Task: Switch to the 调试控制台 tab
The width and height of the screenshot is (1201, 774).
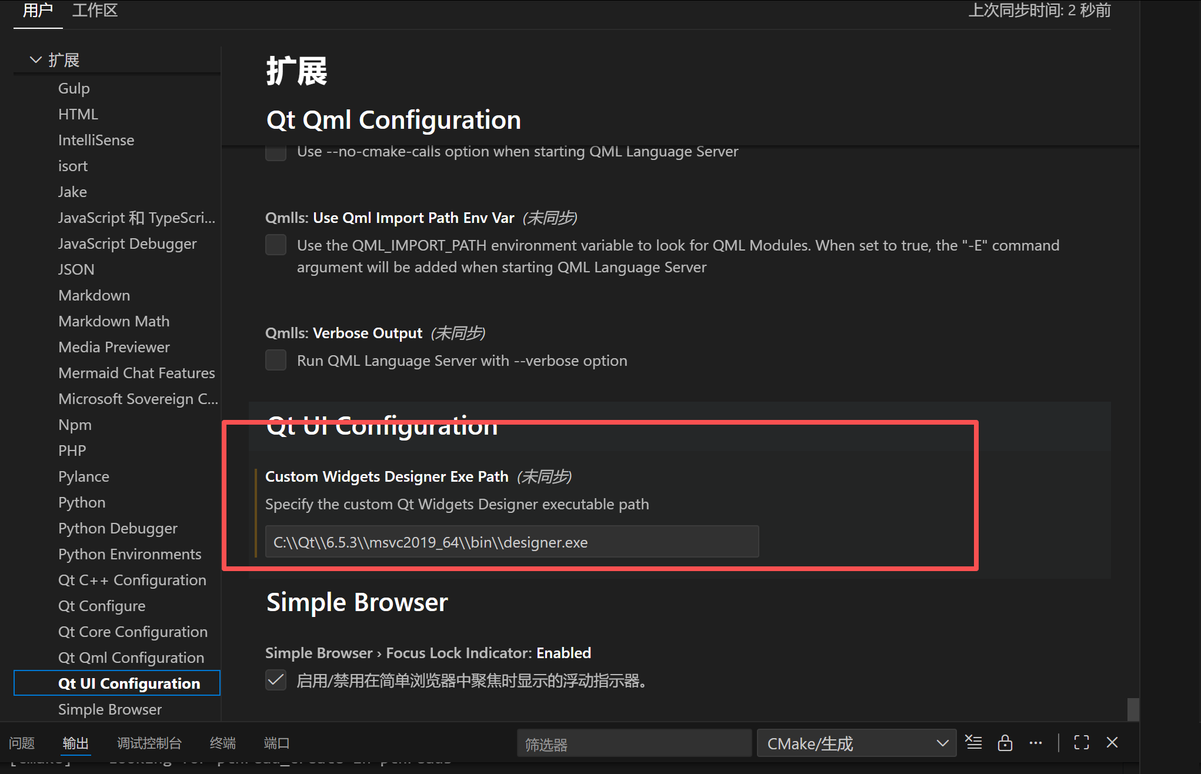Action: coord(149,743)
